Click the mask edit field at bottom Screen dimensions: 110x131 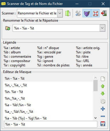[x=51, y=124]
